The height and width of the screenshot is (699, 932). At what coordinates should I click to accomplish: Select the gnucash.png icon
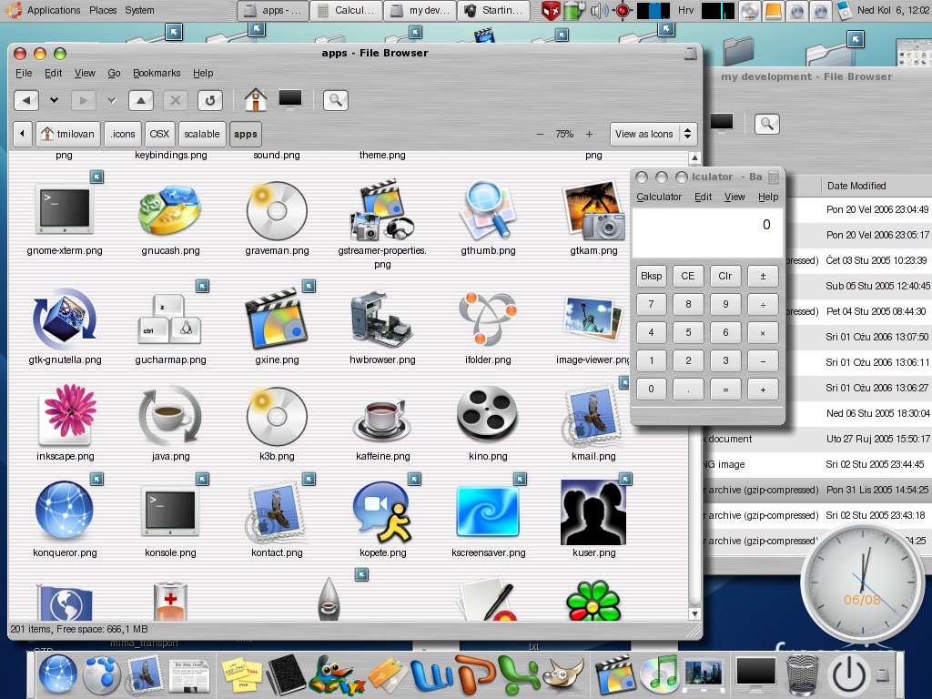(x=170, y=209)
